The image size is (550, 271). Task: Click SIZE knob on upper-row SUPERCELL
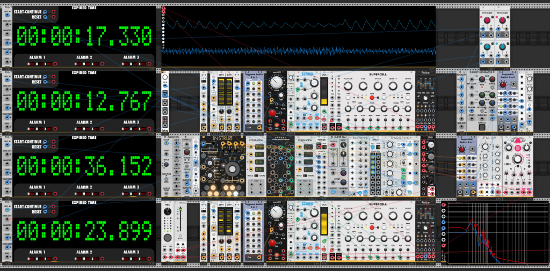coord(363,86)
